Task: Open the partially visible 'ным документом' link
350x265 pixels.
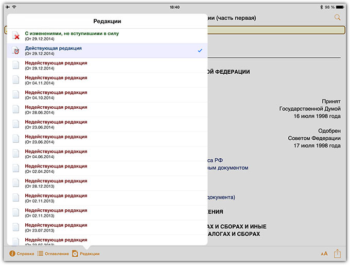Action: point(228,168)
